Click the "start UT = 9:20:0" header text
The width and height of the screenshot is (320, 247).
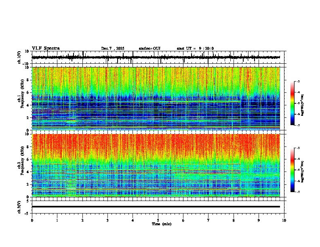point(195,48)
